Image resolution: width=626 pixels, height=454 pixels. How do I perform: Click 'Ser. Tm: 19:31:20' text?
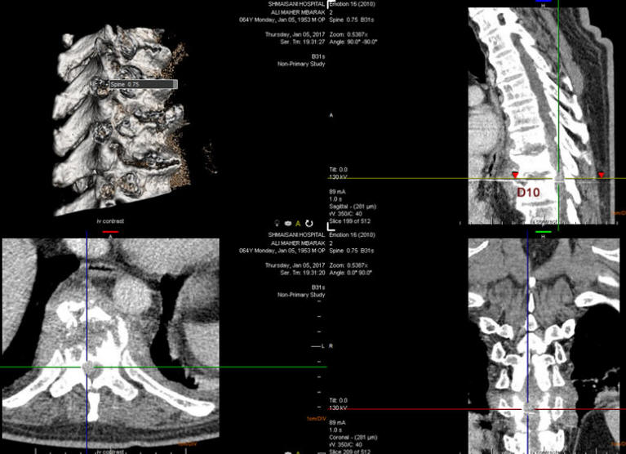(x=302, y=273)
